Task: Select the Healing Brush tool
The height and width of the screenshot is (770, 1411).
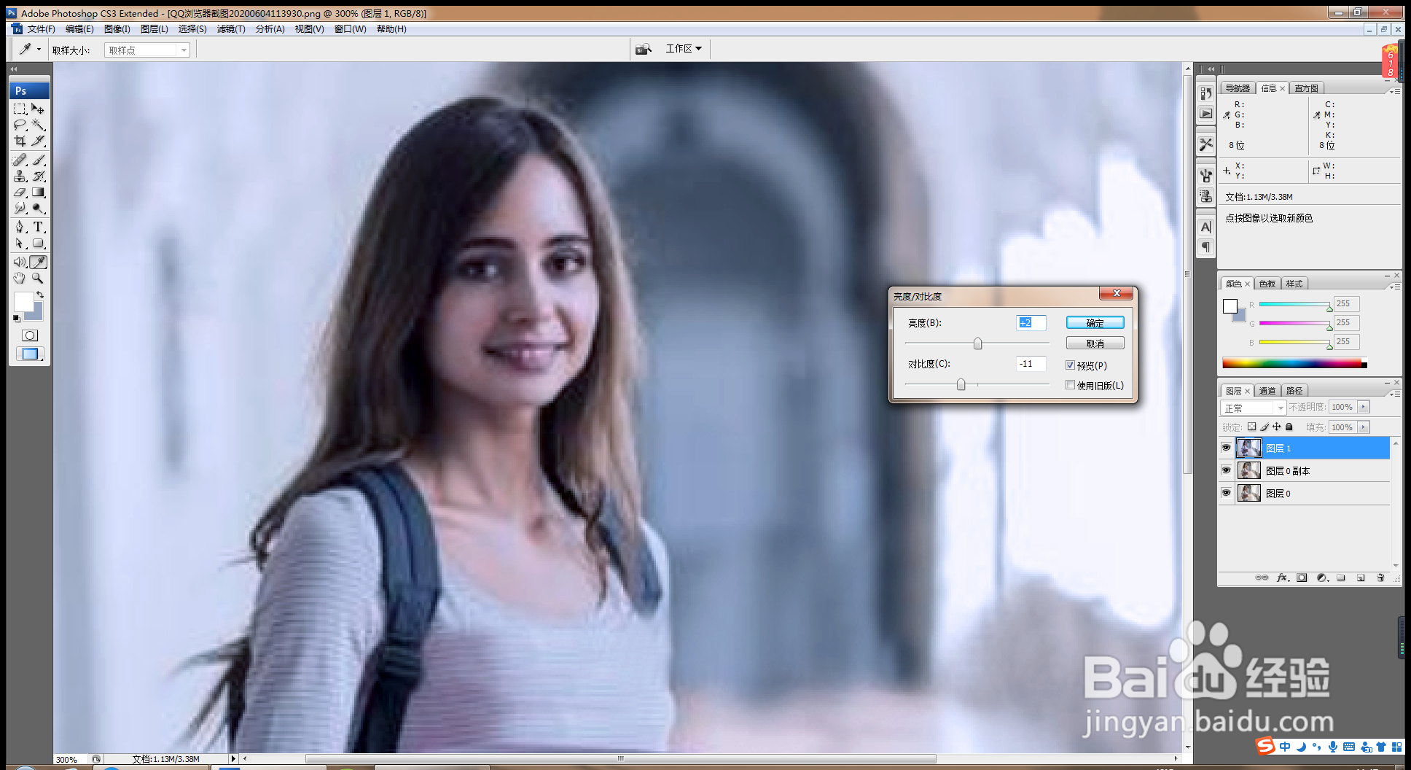Action: tap(20, 160)
